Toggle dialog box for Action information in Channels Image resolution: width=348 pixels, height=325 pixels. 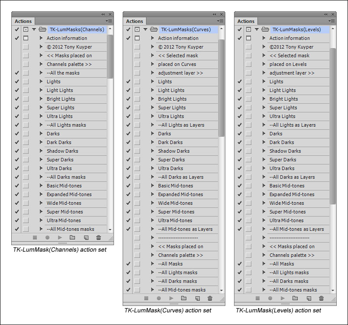pyautogui.click(x=26, y=38)
